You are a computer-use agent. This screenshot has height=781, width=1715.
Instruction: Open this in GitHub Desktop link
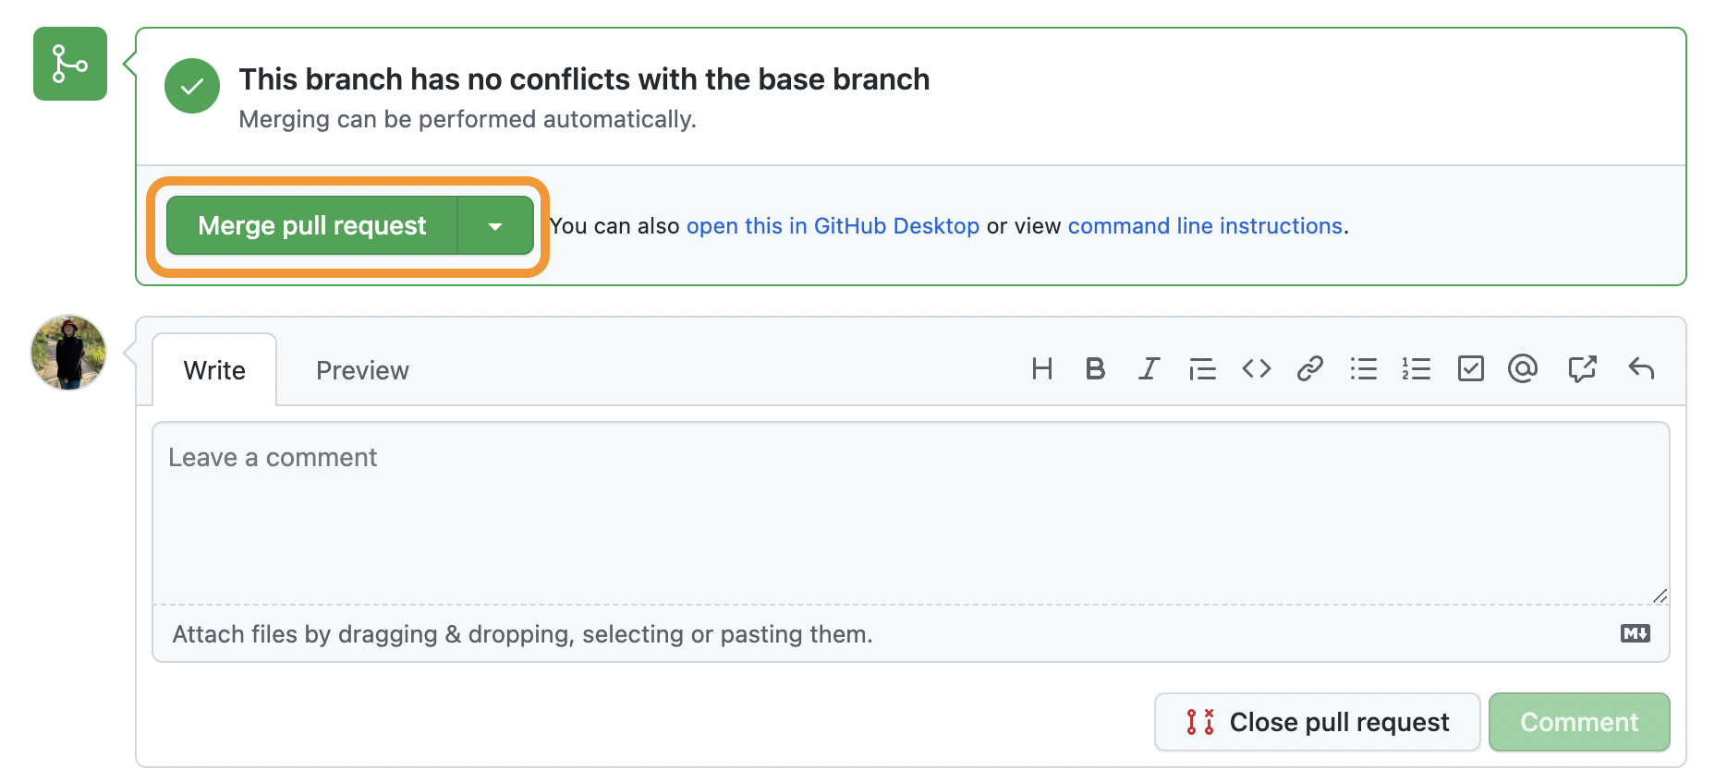[833, 226]
